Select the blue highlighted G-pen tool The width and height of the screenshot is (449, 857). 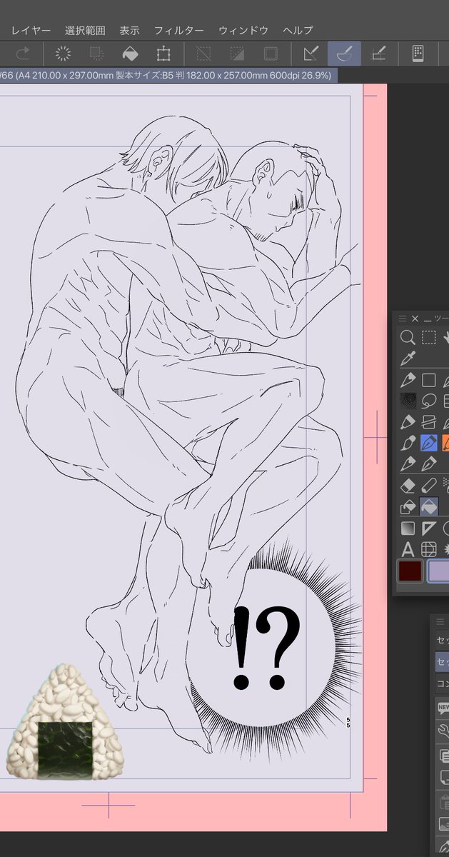(429, 443)
